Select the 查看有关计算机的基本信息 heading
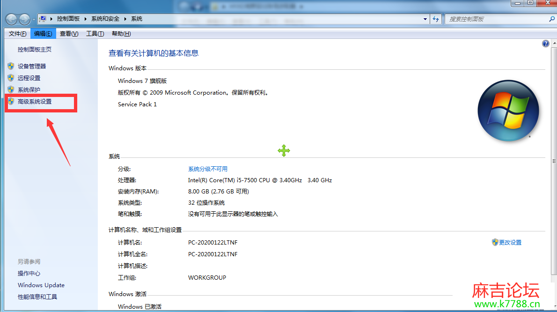Screen dimensions: 557x312 click(154, 53)
